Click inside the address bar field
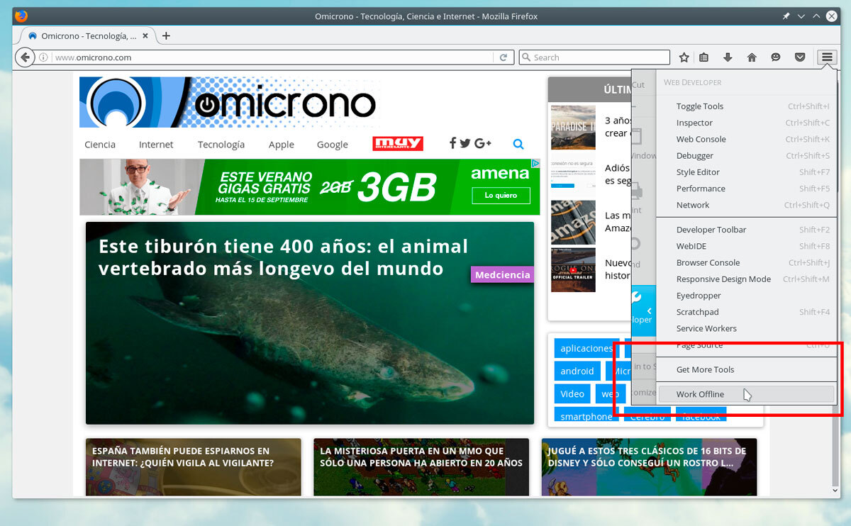851x526 pixels. (213, 57)
